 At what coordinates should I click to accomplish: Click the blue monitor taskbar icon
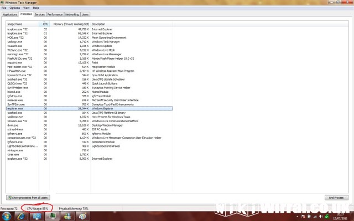(x=37, y=217)
